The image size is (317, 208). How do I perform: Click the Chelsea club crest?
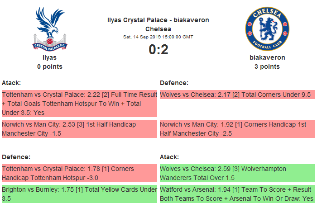click(x=267, y=29)
